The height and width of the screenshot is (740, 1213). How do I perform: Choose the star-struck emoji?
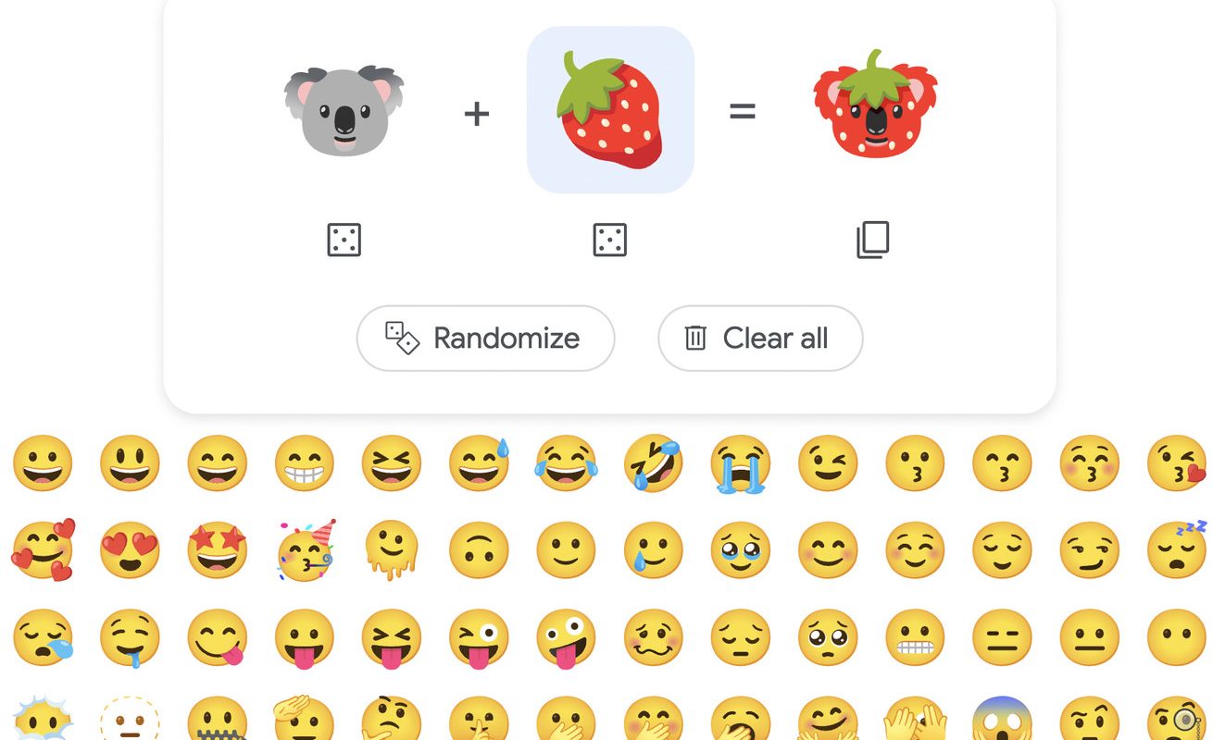(218, 550)
